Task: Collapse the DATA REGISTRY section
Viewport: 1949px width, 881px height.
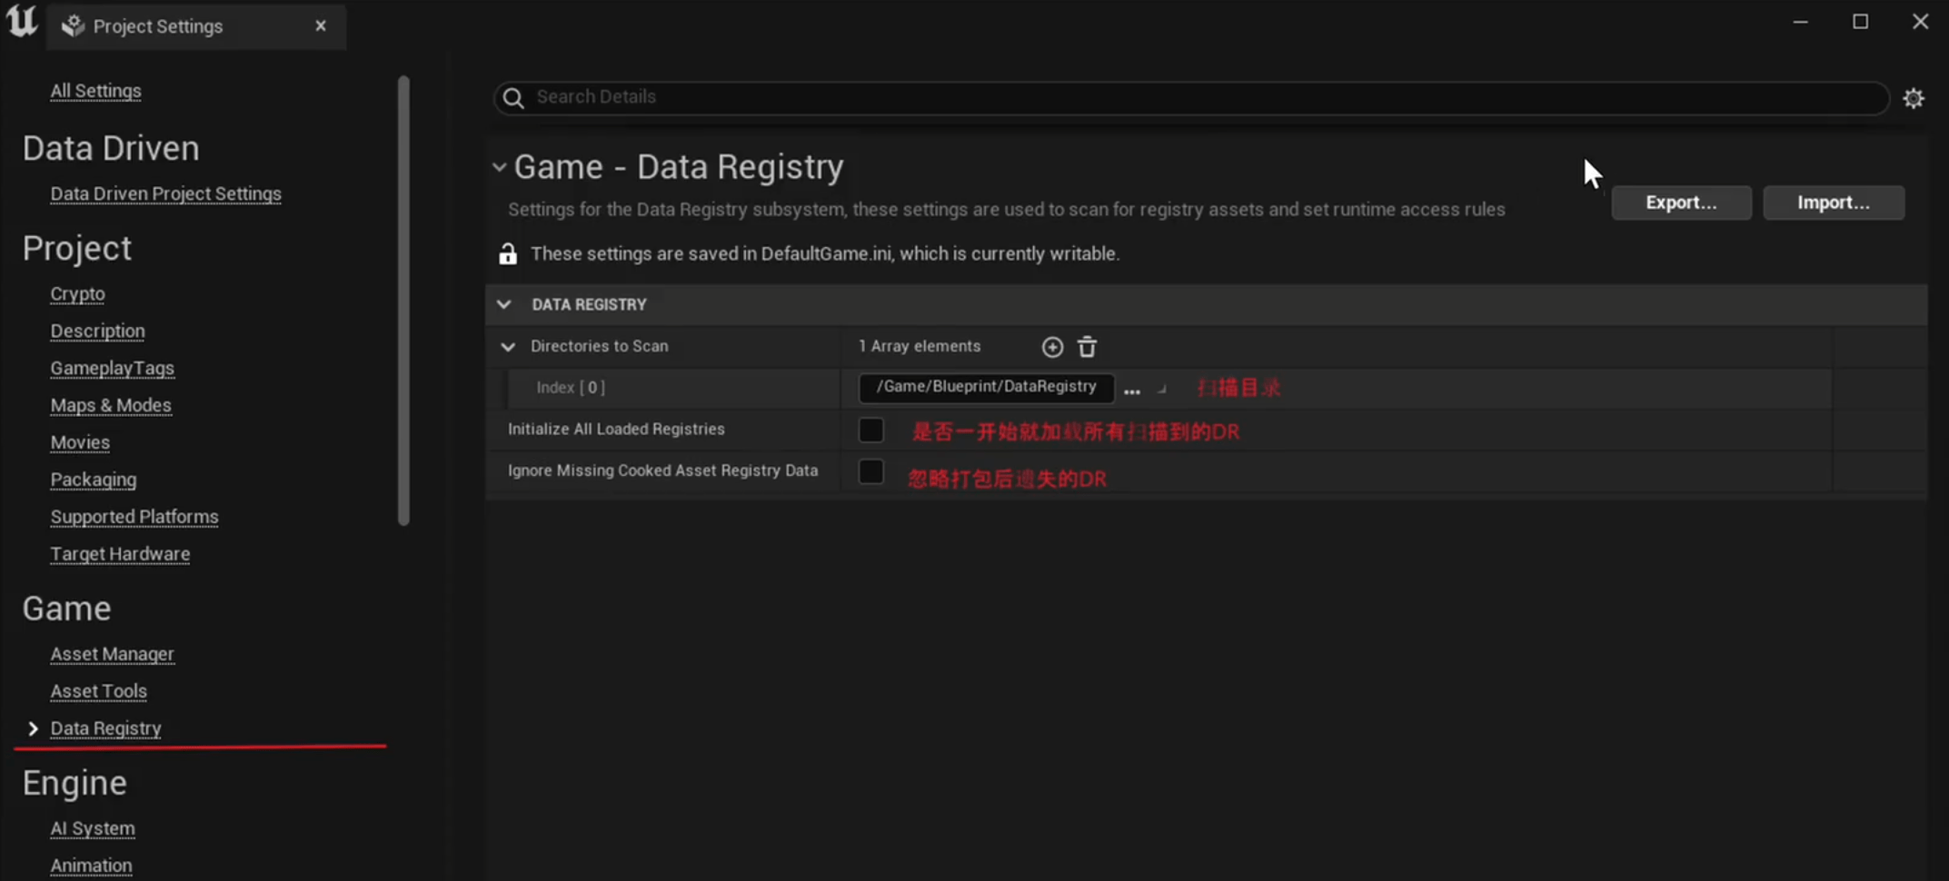Action: (504, 305)
